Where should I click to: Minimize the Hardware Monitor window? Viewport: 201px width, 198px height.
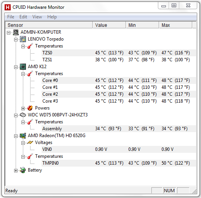pos(164,6)
